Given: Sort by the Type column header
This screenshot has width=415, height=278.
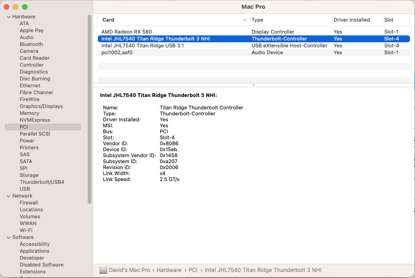Looking at the screenshot, I should pyautogui.click(x=257, y=20).
